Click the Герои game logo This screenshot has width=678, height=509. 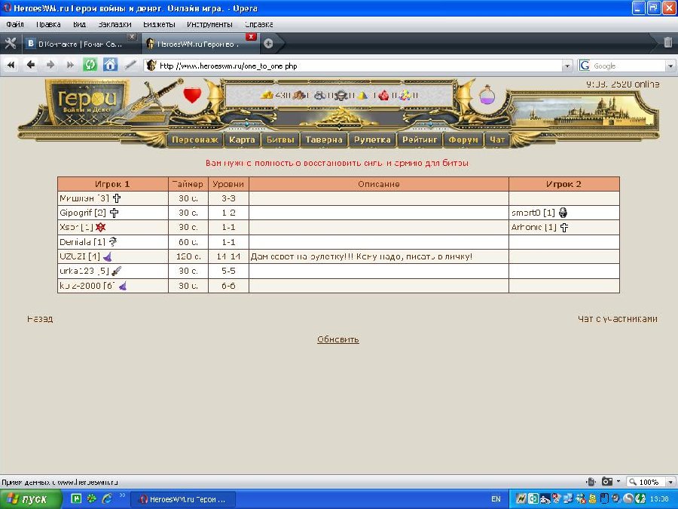pyautogui.click(x=87, y=102)
